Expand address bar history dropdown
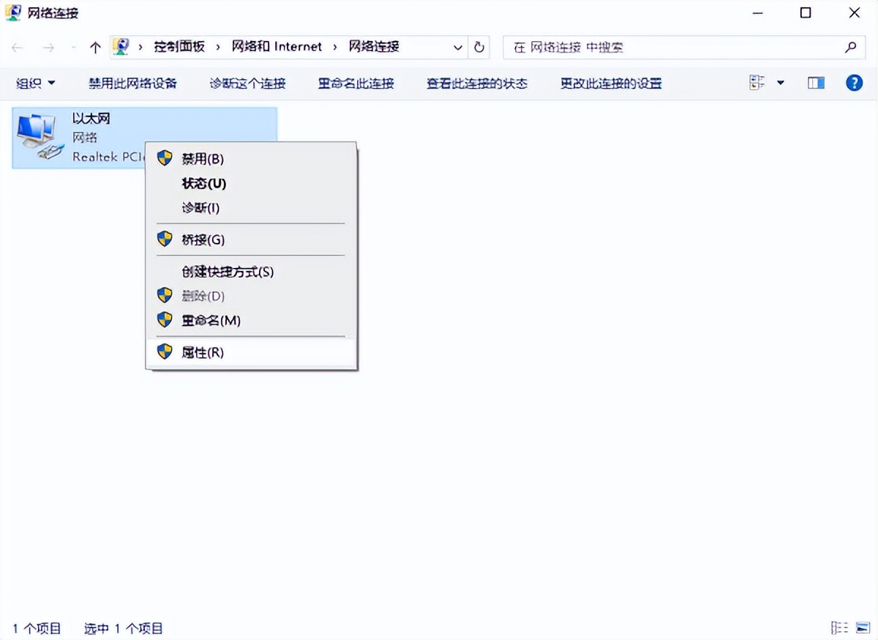The height and width of the screenshot is (640, 878). [458, 47]
